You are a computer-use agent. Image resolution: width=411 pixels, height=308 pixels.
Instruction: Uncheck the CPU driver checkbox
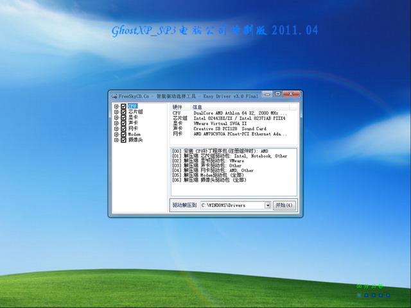[x=123, y=107]
